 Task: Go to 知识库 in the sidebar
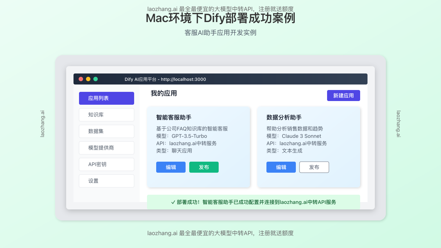coord(107,115)
